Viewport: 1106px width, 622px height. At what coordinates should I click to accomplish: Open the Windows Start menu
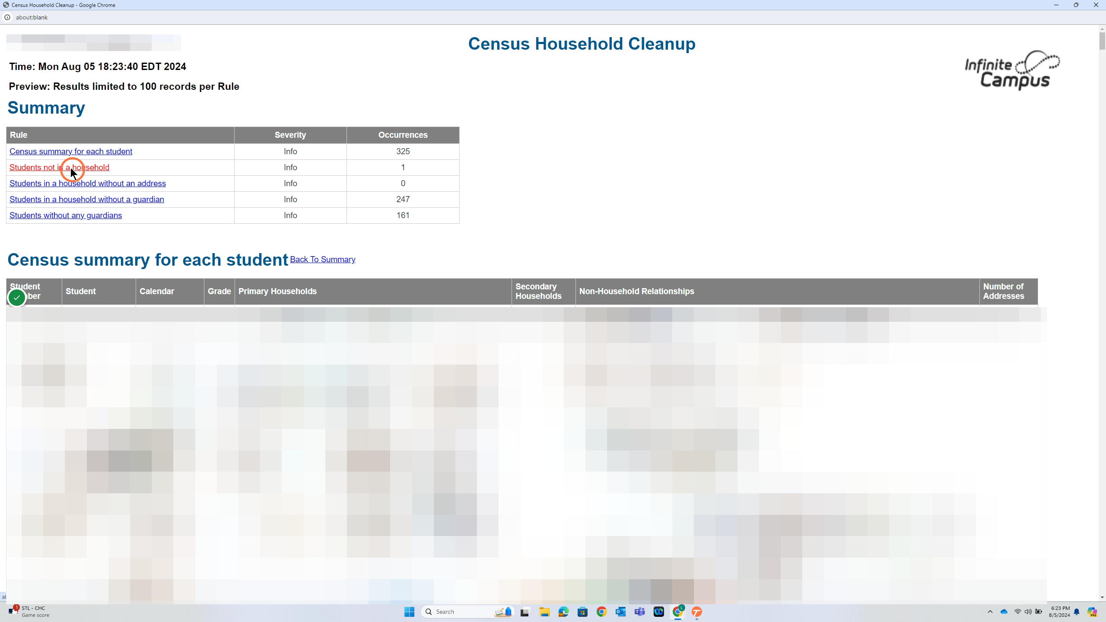409,612
